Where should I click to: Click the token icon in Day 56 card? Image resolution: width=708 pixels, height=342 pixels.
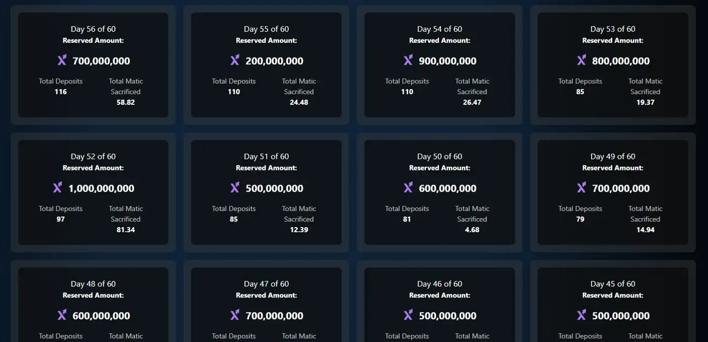coord(62,61)
